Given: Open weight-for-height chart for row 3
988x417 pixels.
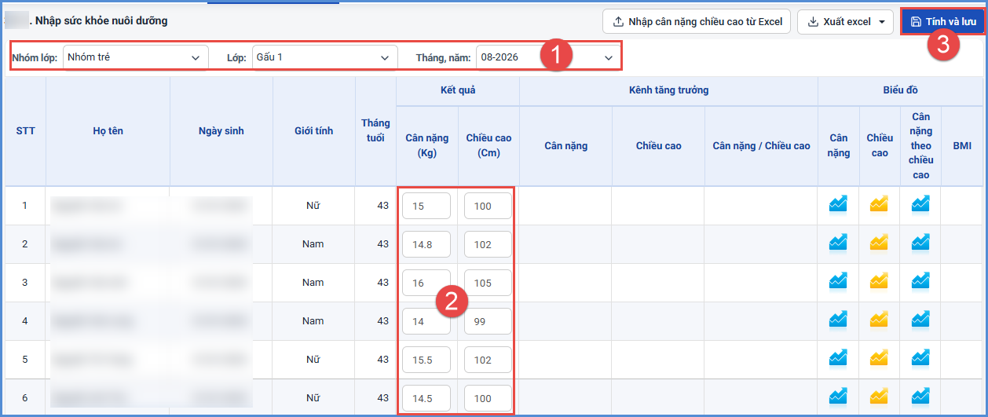Looking at the screenshot, I should (x=920, y=281).
